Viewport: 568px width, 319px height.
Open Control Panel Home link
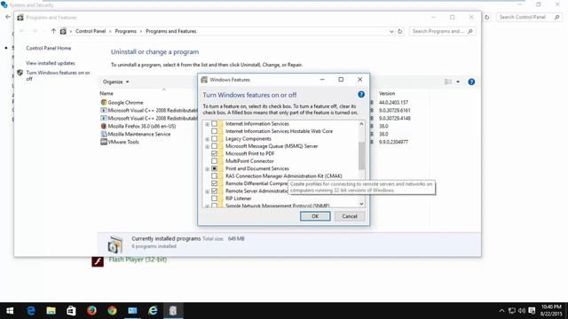49,48
